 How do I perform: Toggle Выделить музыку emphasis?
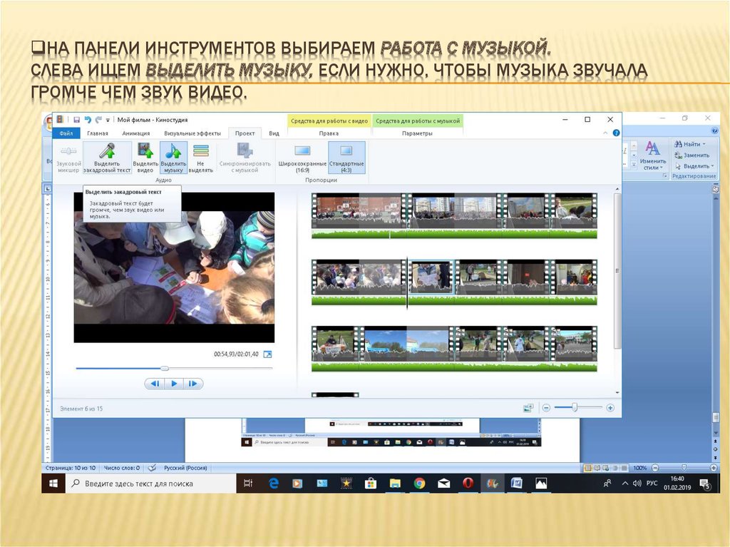click(173, 158)
